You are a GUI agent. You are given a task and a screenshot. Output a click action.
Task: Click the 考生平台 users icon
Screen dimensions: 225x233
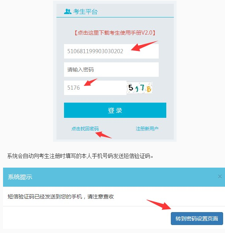(68, 11)
